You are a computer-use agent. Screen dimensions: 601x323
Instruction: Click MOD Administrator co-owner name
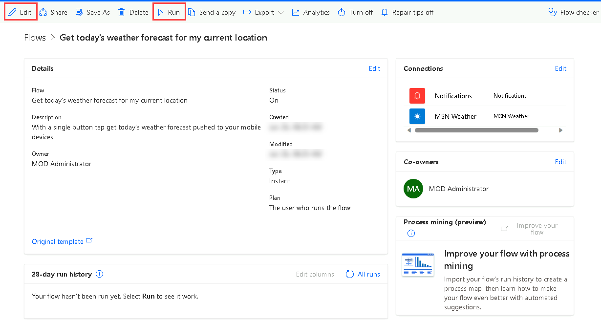[x=459, y=189]
